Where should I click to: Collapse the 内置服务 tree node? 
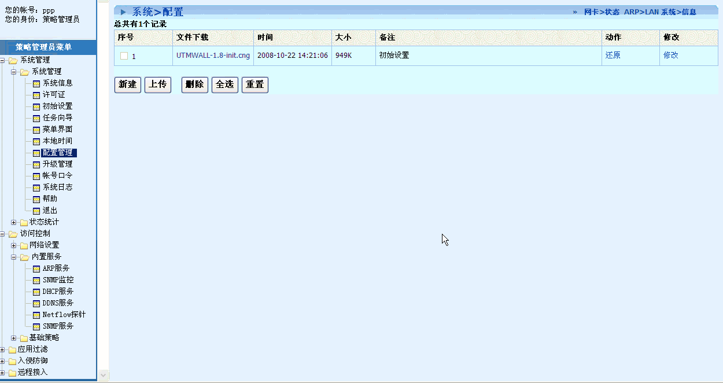tap(14, 257)
